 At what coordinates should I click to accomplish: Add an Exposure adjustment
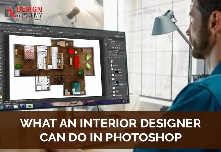point(117,43)
